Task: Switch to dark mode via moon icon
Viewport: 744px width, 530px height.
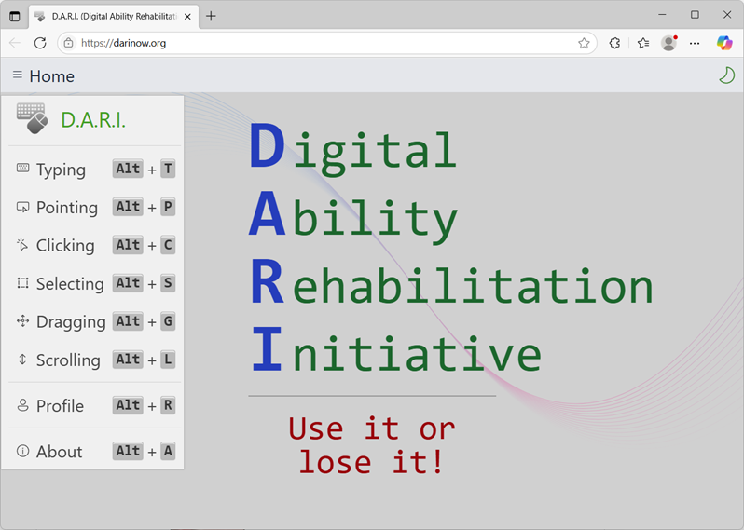Action: (x=726, y=75)
